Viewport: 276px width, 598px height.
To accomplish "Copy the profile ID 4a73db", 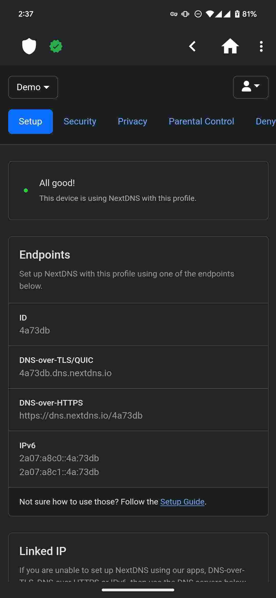I will [35, 330].
